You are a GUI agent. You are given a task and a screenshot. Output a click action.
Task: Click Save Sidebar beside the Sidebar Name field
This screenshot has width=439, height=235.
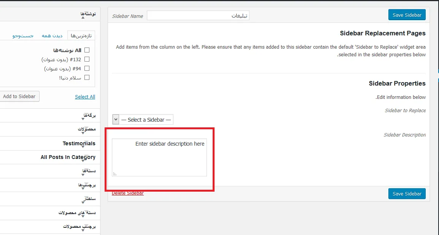pyautogui.click(x=407, y=15)
